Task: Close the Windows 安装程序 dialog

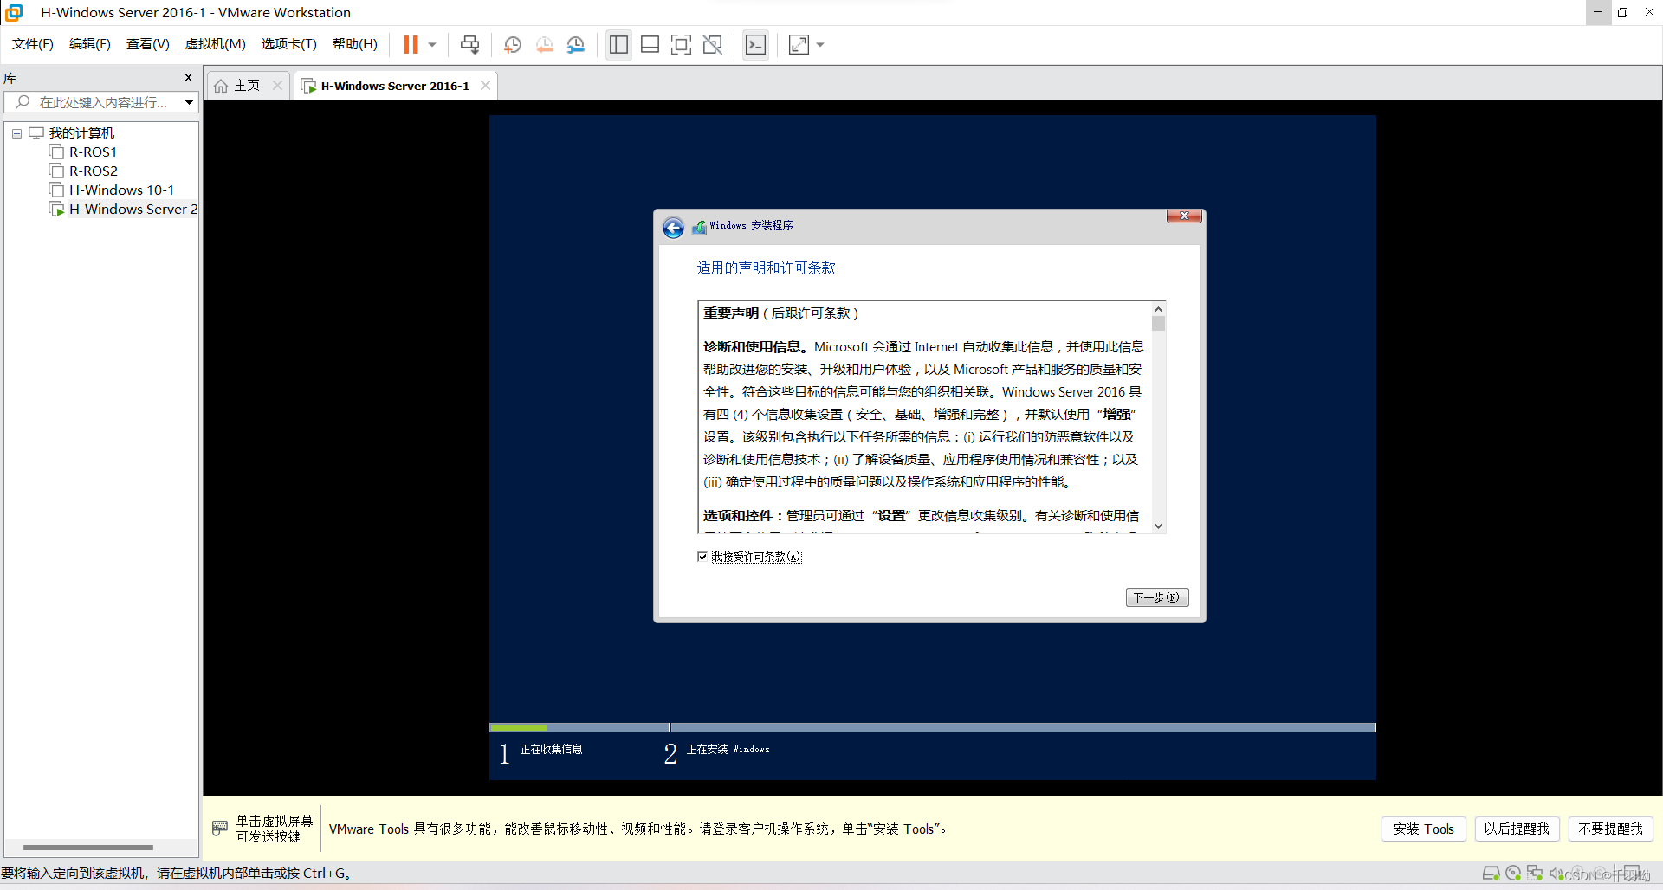Action: coord(1183,216)
